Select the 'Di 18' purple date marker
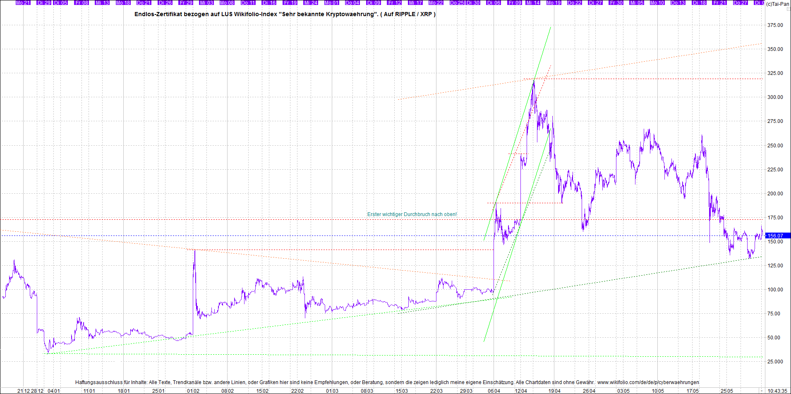This screenshot has height=394, width=791. point(699,2)
